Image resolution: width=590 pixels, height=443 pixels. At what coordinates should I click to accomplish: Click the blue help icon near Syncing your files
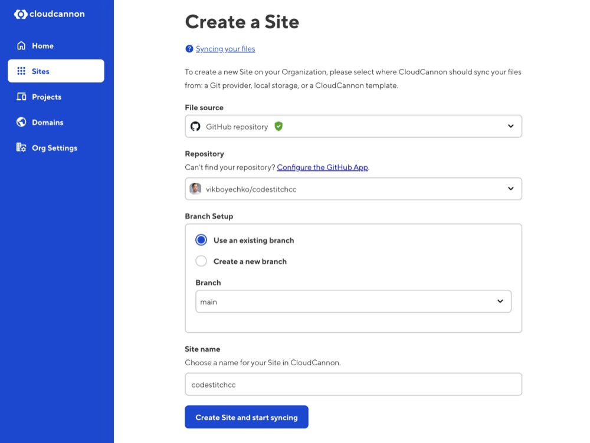click(189, 48)
